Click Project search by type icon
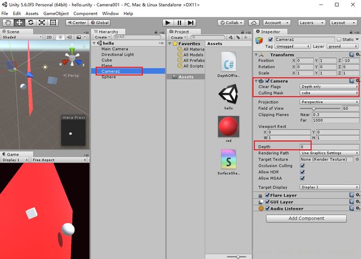The image size is (361, 259). point(230,37)
